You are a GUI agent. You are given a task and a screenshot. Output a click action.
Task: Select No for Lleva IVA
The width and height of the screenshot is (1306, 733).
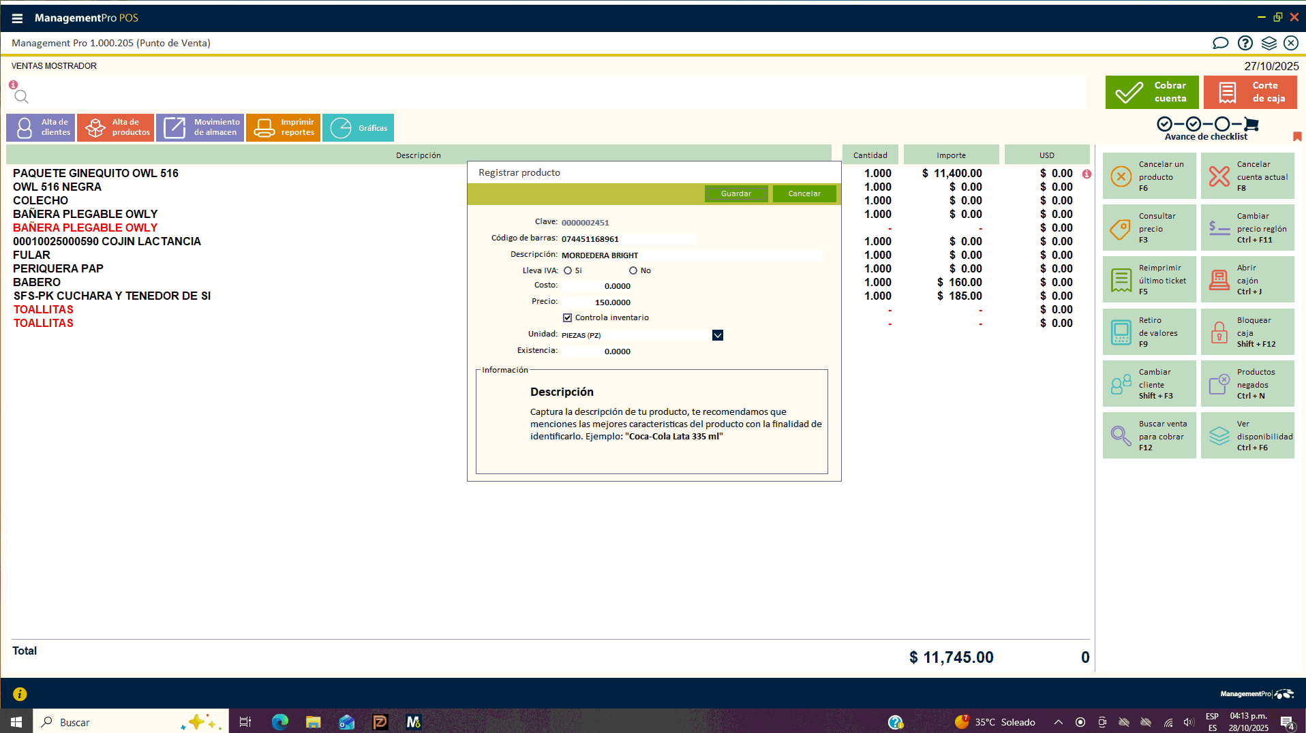point(633,270)
